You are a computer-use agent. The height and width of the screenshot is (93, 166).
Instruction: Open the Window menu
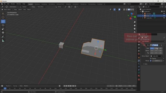(x=19, y=4)
